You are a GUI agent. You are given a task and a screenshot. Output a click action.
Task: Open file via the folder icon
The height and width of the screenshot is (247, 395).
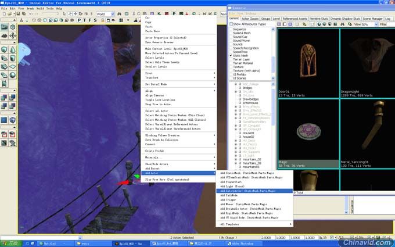(x=9, y=14)
